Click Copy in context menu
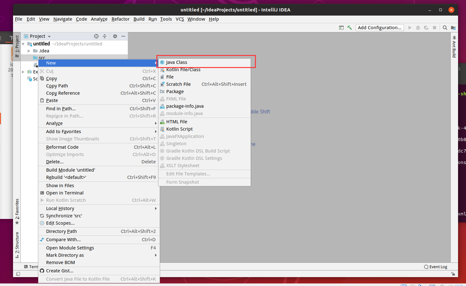The image size is (466, 286). pyautogui.click(x=99, y=78)
